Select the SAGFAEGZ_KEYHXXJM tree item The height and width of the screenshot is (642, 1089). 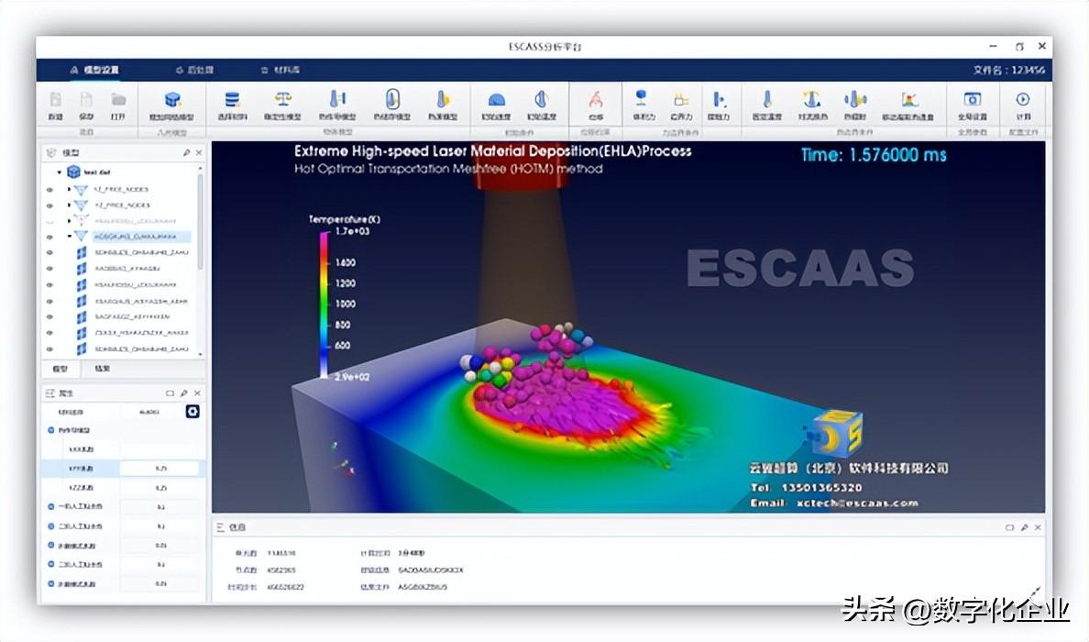tap(132, 316)
